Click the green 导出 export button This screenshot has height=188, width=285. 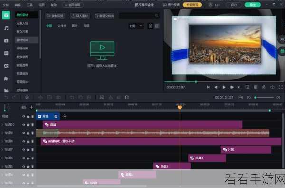click(253, 5)
